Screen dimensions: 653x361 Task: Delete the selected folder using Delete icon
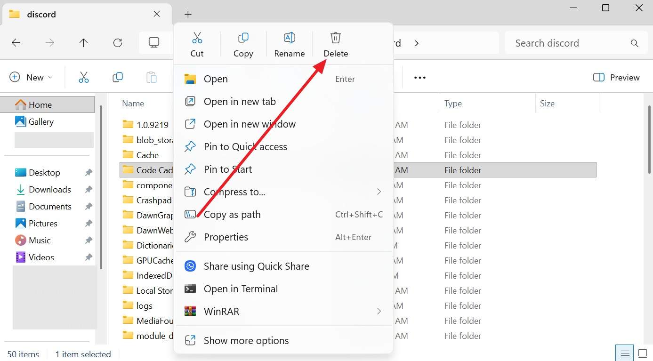click(x=335, y=44)
